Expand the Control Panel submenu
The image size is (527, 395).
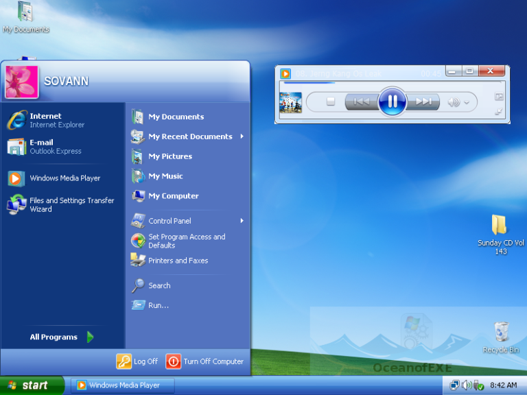pos(242,221)
